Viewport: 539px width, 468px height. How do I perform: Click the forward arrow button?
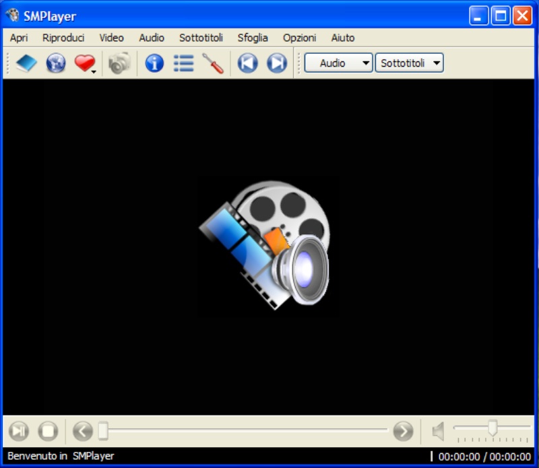coord(403,431)
